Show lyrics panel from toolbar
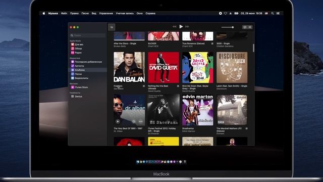The height and width of the screenshot is (182, 323). tap(245, 27)
